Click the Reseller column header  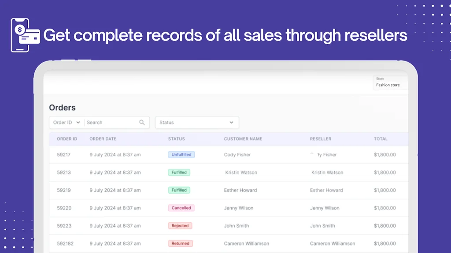pos(320,139)
